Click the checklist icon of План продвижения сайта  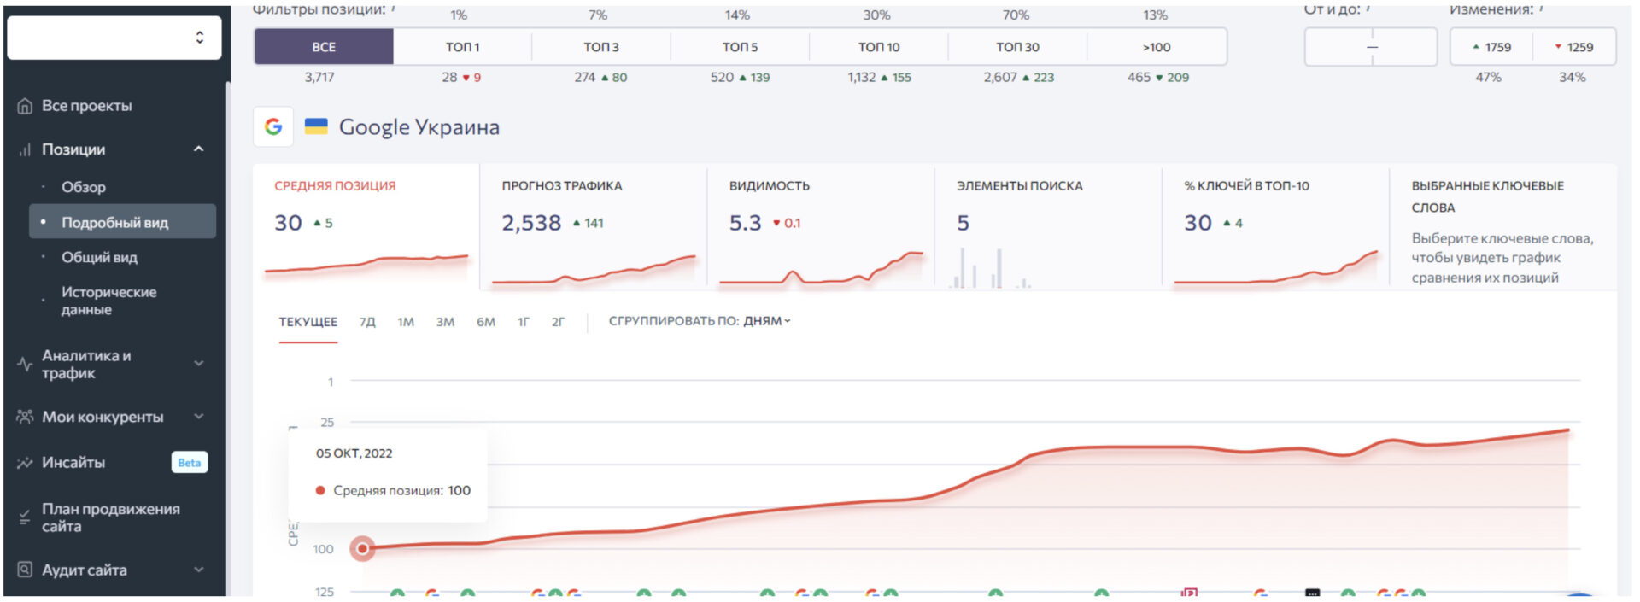[x=25, y=517]
